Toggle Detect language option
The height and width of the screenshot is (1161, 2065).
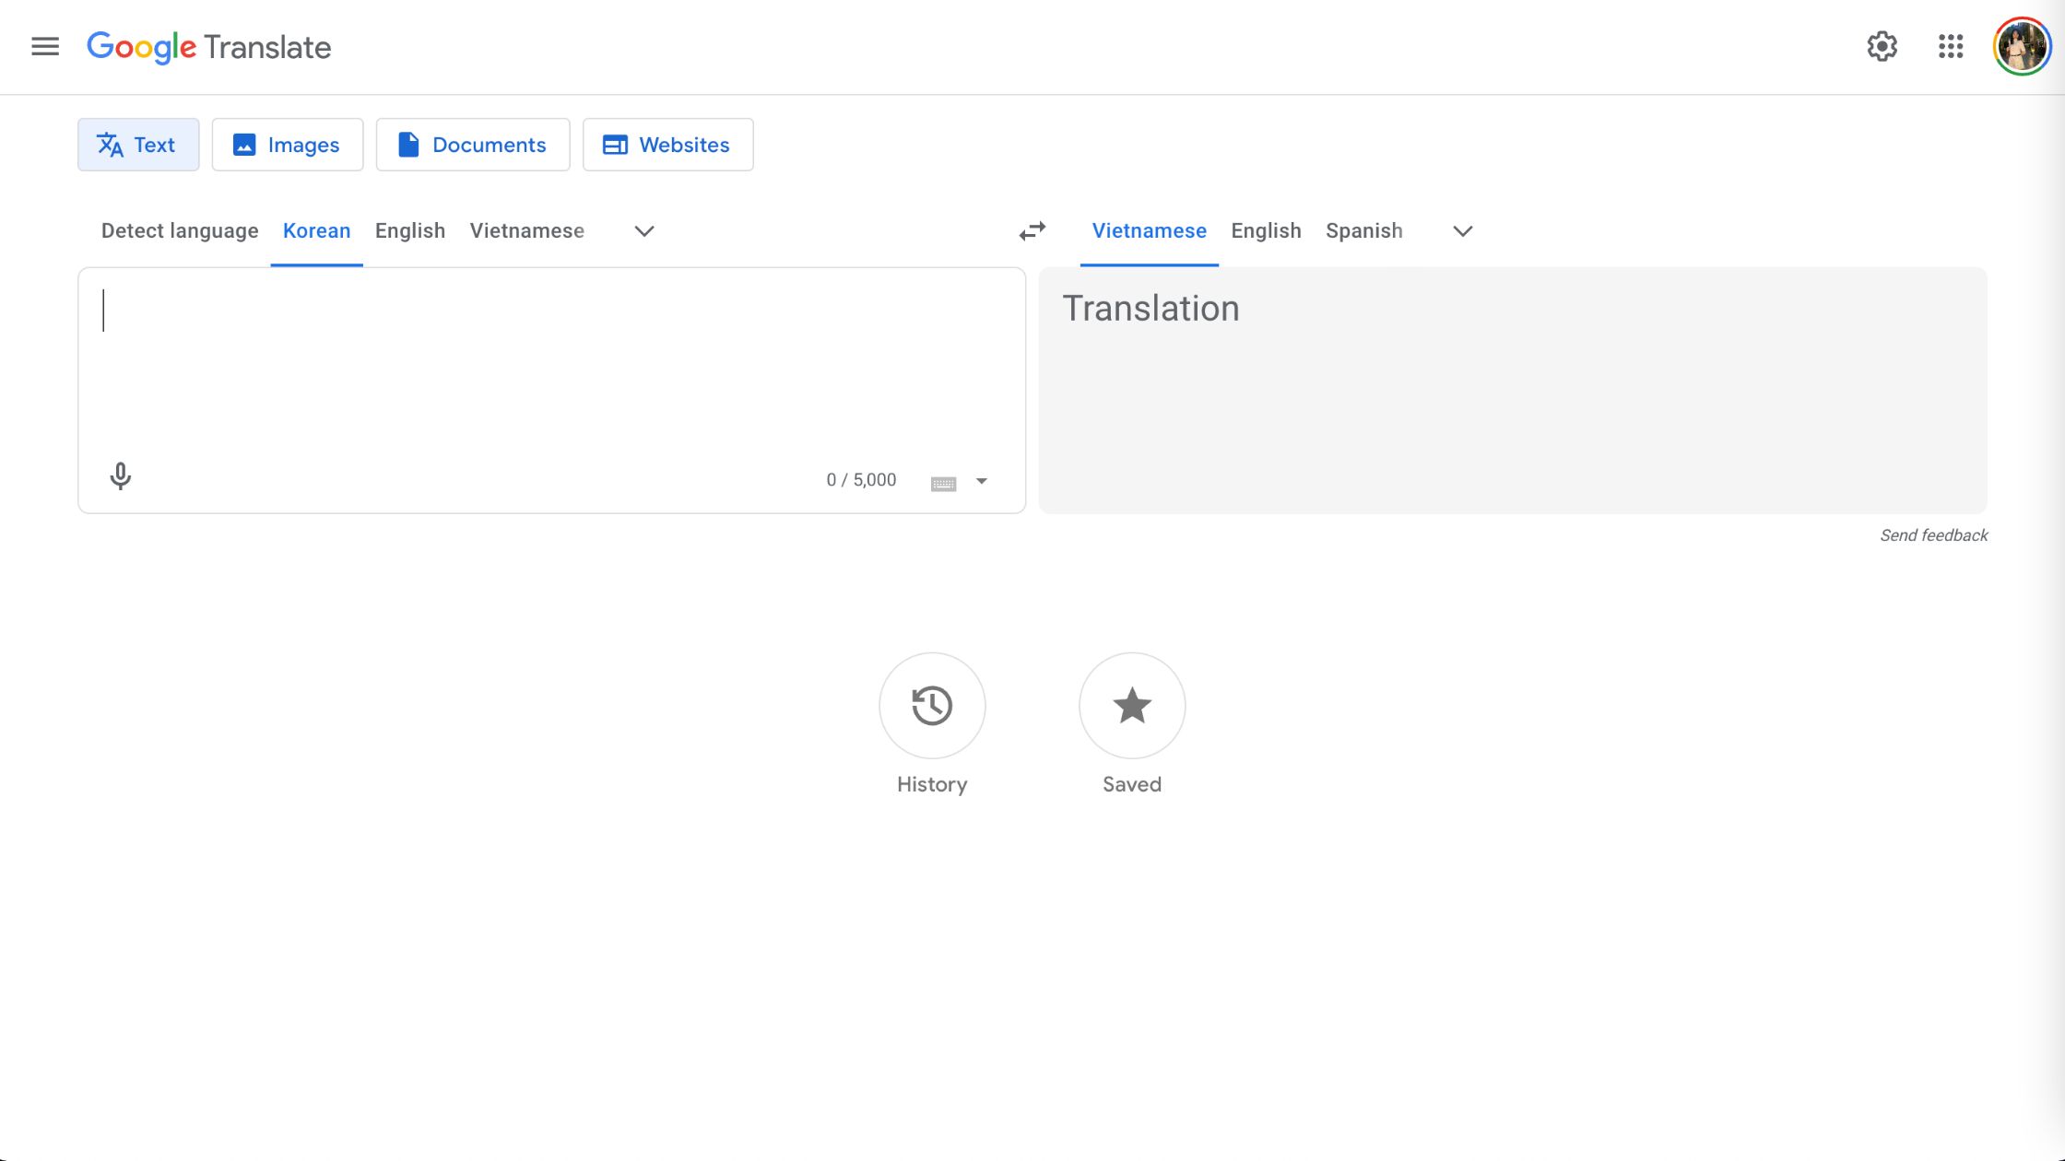point(180,231)
